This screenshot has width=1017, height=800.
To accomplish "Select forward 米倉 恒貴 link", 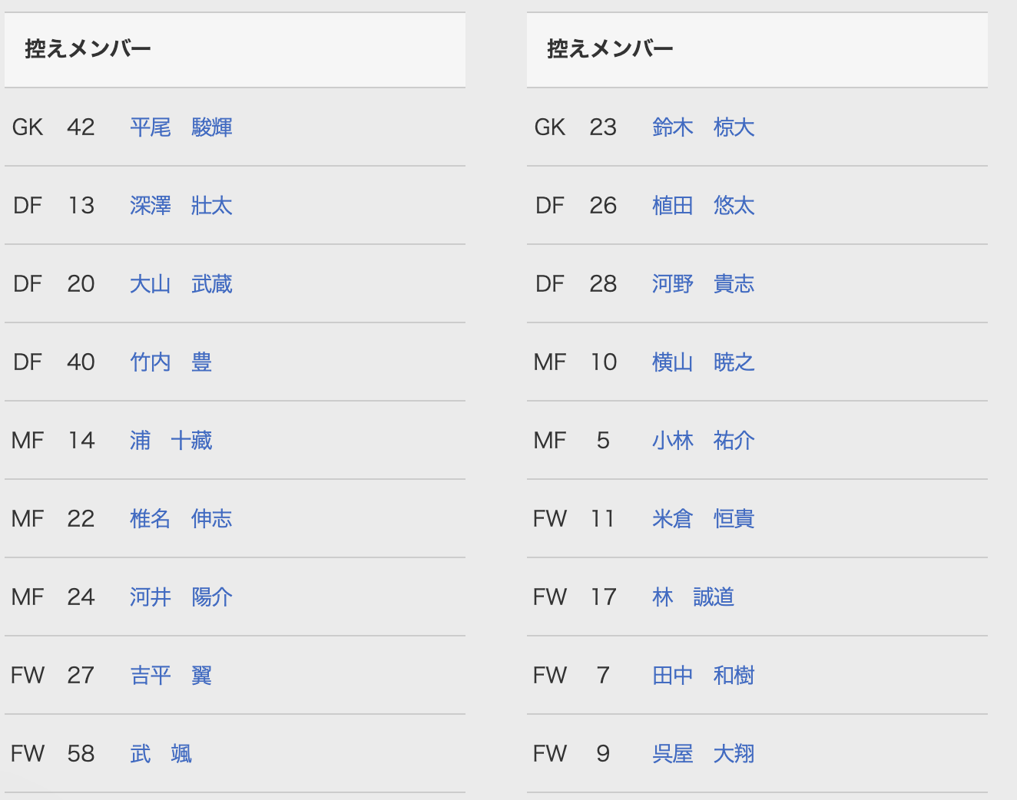I will tap(703, 519).
